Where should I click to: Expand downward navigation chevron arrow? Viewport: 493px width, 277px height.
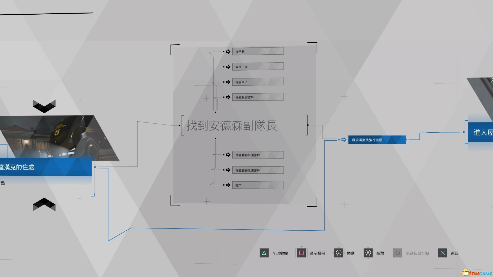[x=44, y=105]
